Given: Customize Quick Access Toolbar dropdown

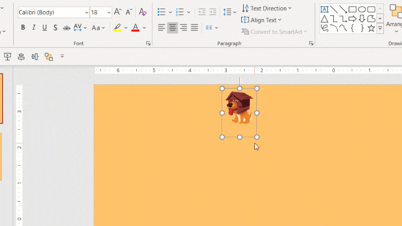Looking at the screenshot, I should pyautogui.click(x=62, y=56).
